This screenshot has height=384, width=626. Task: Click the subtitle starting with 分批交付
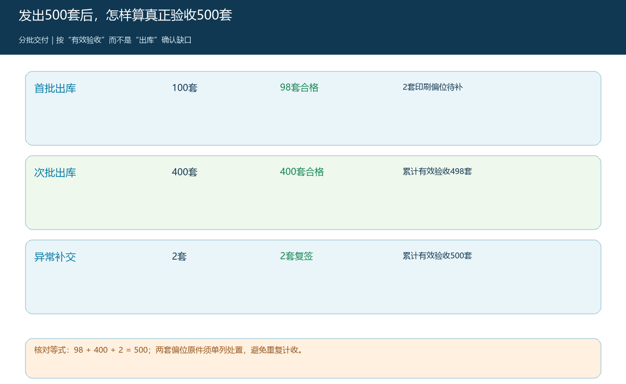(105, 40)
